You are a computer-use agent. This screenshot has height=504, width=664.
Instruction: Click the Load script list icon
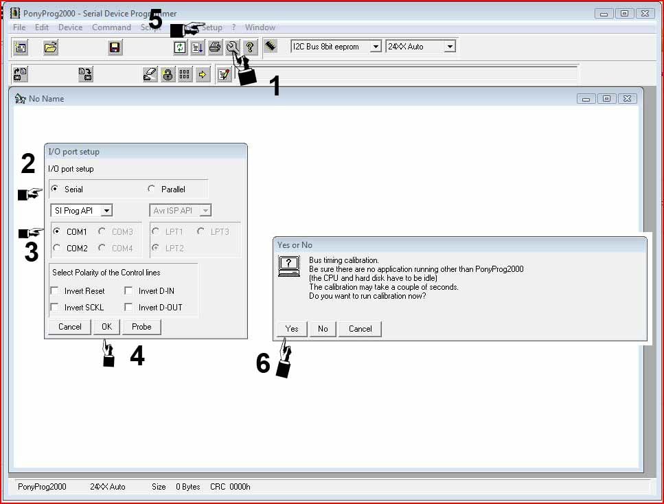(x=197, y=47)
